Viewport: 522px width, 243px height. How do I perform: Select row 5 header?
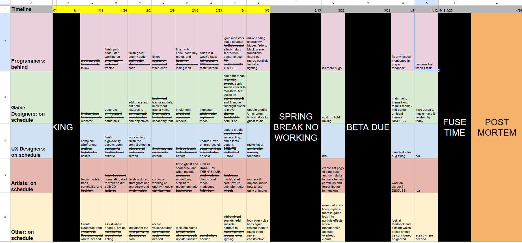click(5, 175)
